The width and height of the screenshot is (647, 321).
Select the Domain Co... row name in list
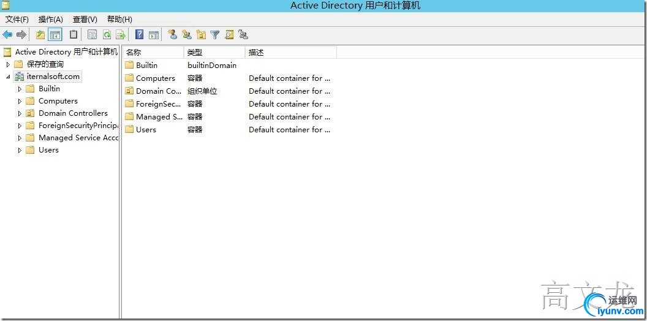[159, 91]
